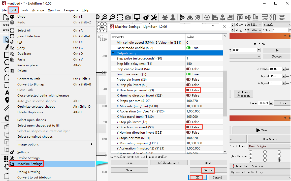Open the Preview monitor icon
This screenshot has width=291, height=181.
[137, 17]
